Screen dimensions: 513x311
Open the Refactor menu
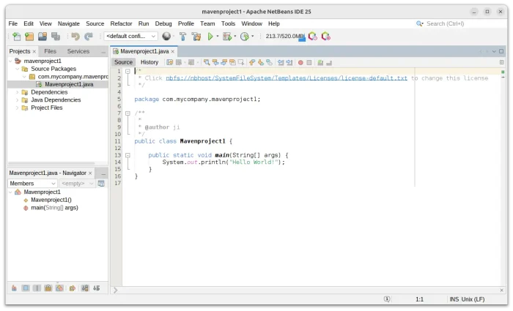121,23
